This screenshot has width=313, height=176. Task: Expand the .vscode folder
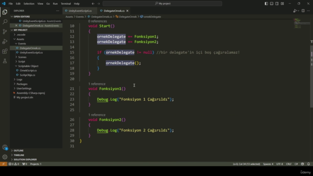pyautogui.click(x=21, y=35)
